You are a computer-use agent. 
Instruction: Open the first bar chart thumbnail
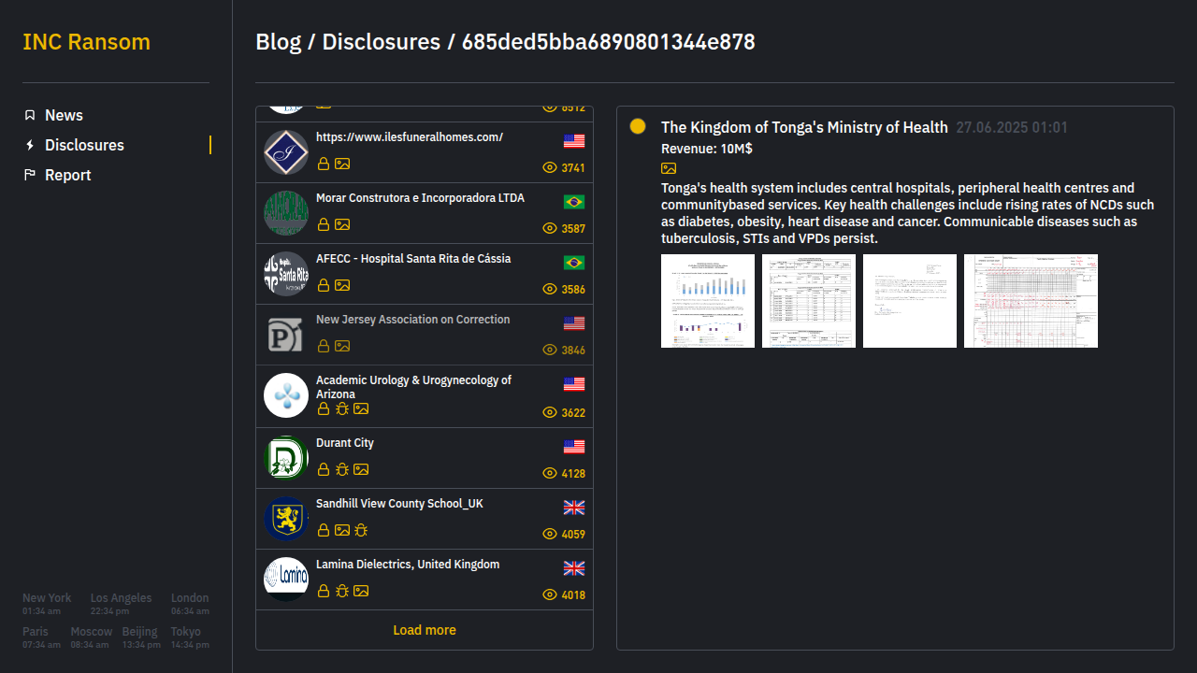point(708,301)
